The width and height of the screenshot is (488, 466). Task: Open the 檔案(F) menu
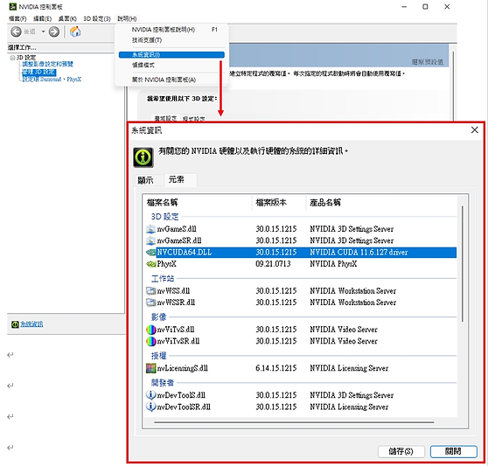(x=17, y=19)
